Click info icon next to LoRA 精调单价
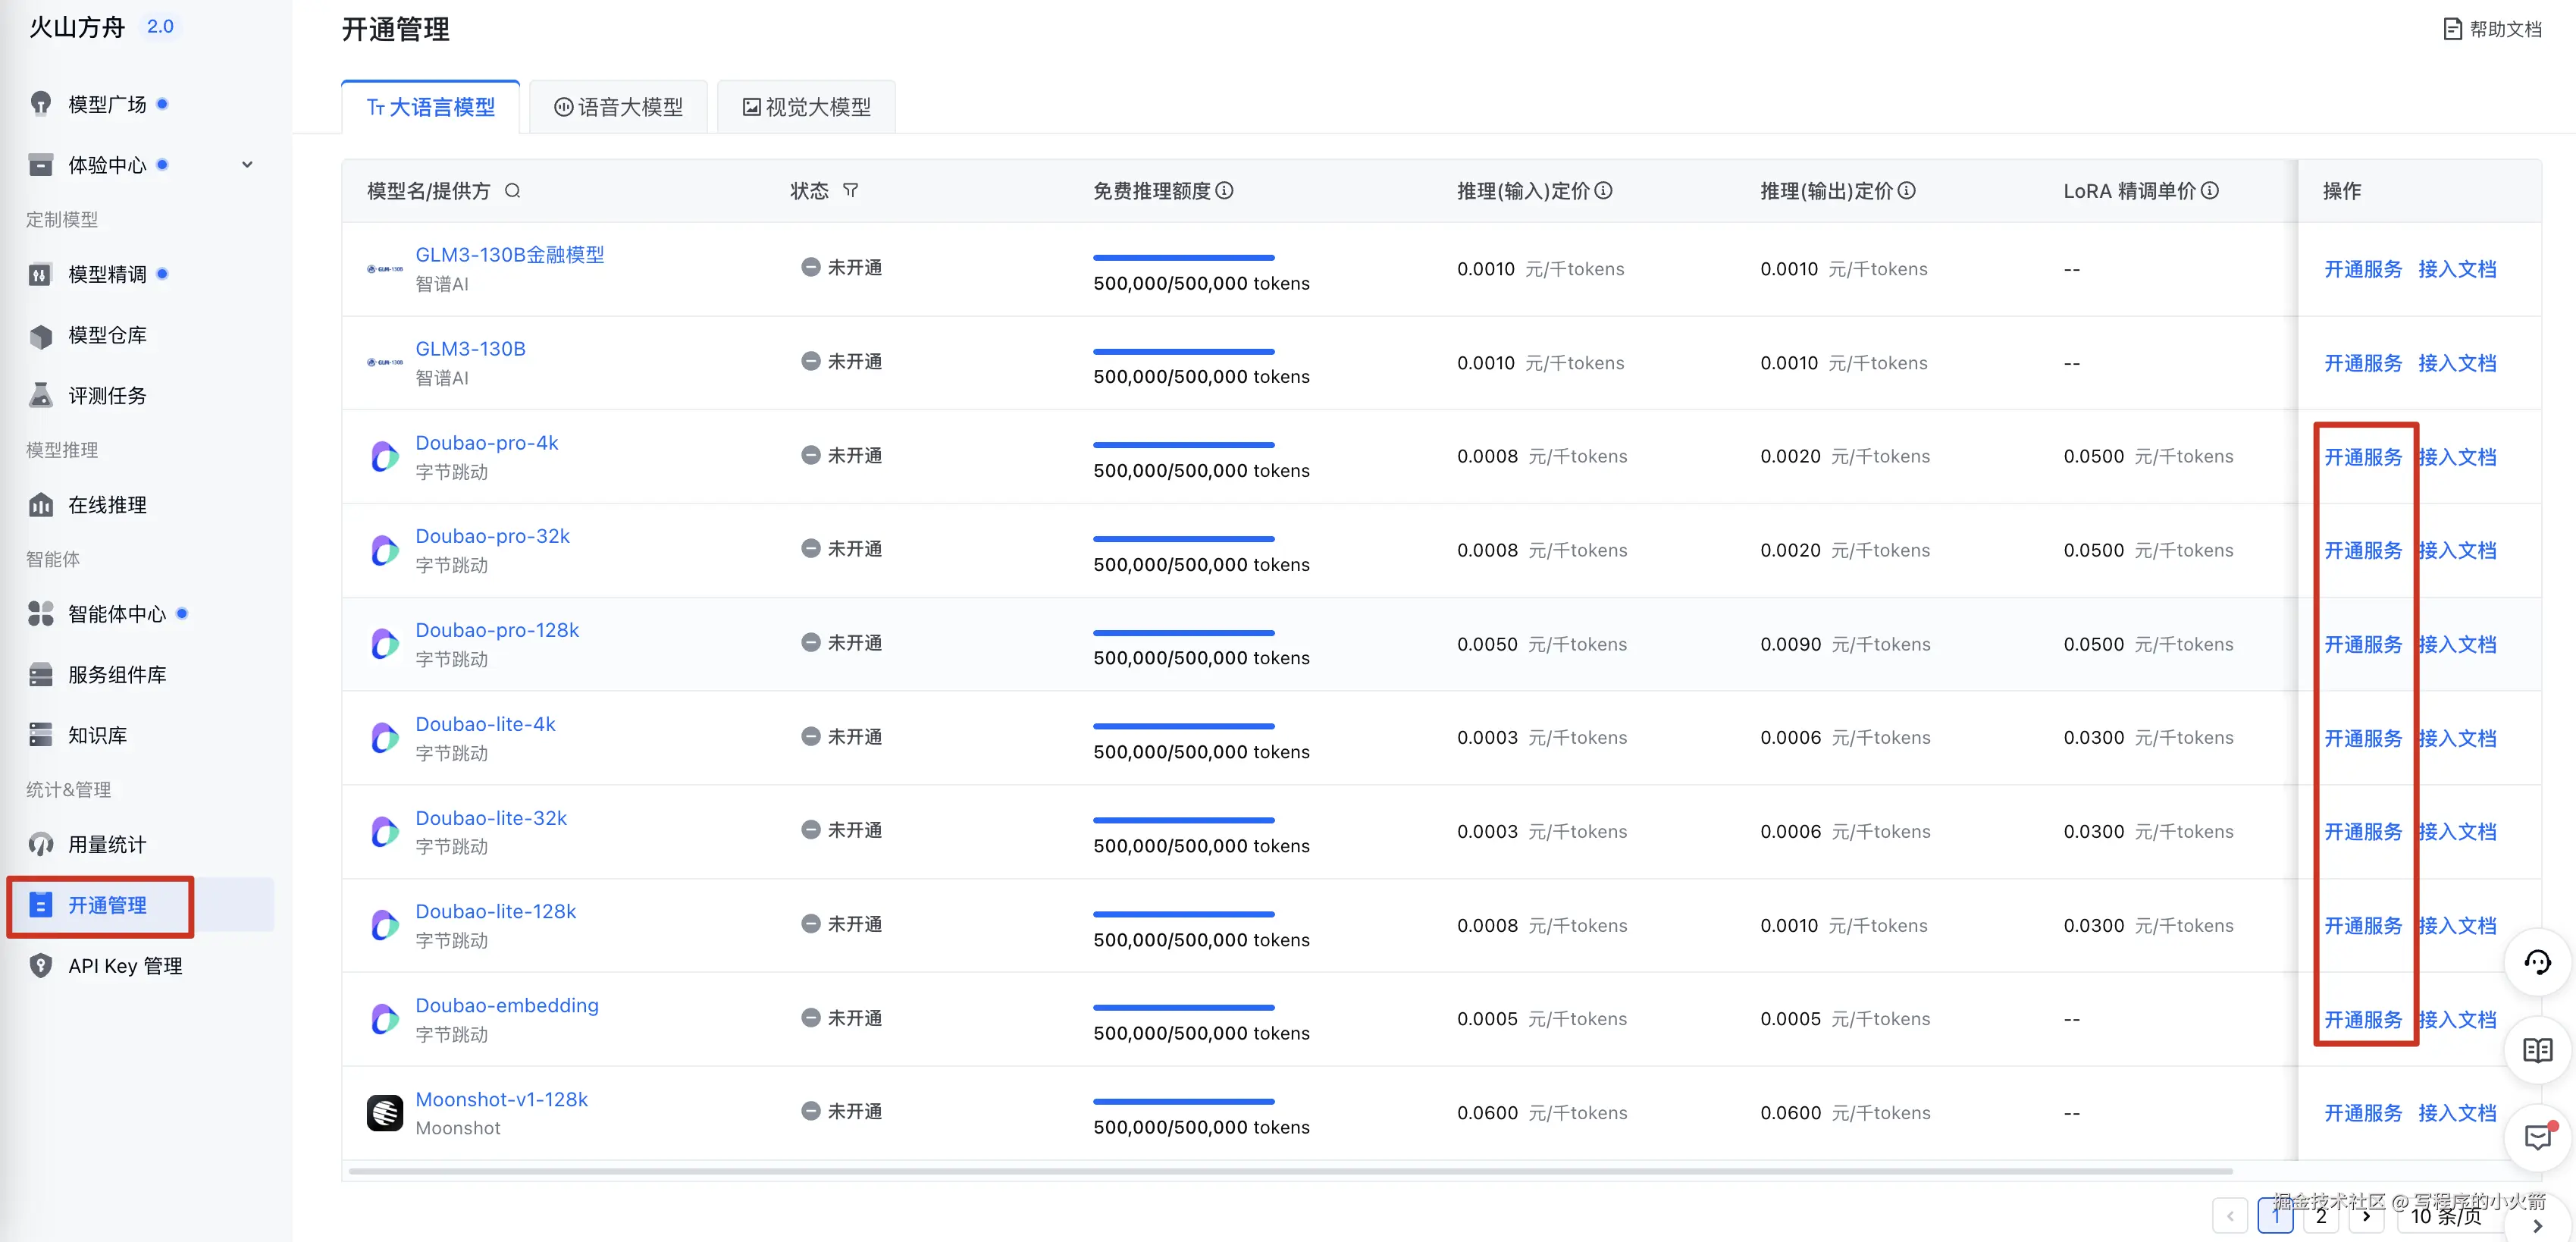Screen dimensions: 2576x1242 pos(2210,191)
